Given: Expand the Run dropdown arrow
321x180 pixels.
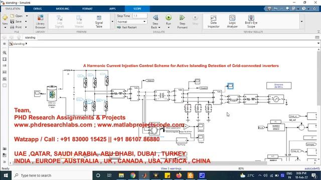Looking at the screenshot, I should pyautogui.click(x=169, y=27).
